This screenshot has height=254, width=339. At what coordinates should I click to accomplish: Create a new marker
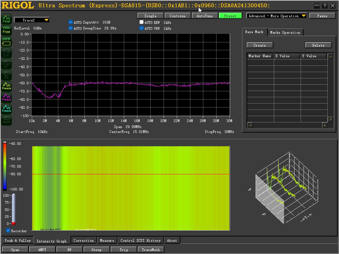[x=260, y=45]
